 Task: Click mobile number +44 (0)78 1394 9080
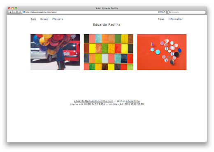pyautogui.click(x=131, y=104)
